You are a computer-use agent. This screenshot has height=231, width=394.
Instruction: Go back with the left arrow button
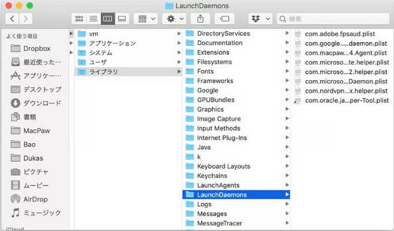pos(12,19)
